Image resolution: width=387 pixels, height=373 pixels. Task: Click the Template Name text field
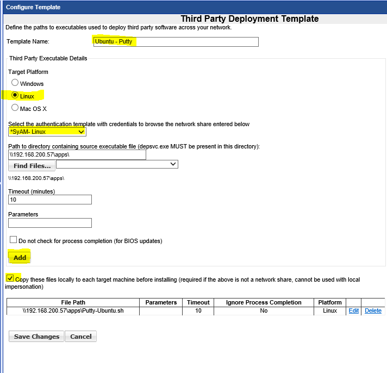click(x=176, y=42)
